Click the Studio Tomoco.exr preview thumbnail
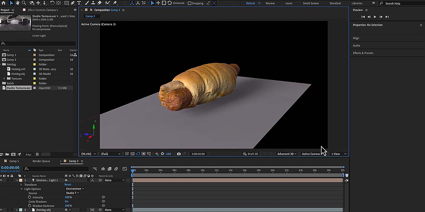 coord(15,23)
